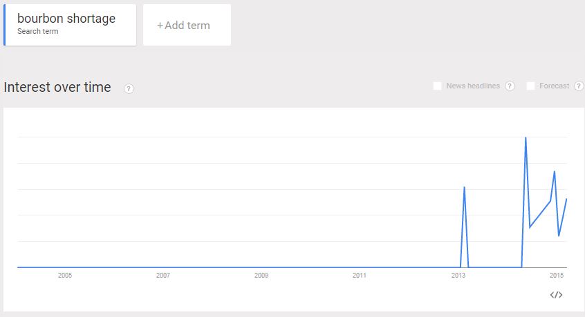This screenshot has height=317, width=585.
Task: Click the Add term button
Action: point(187,25)
